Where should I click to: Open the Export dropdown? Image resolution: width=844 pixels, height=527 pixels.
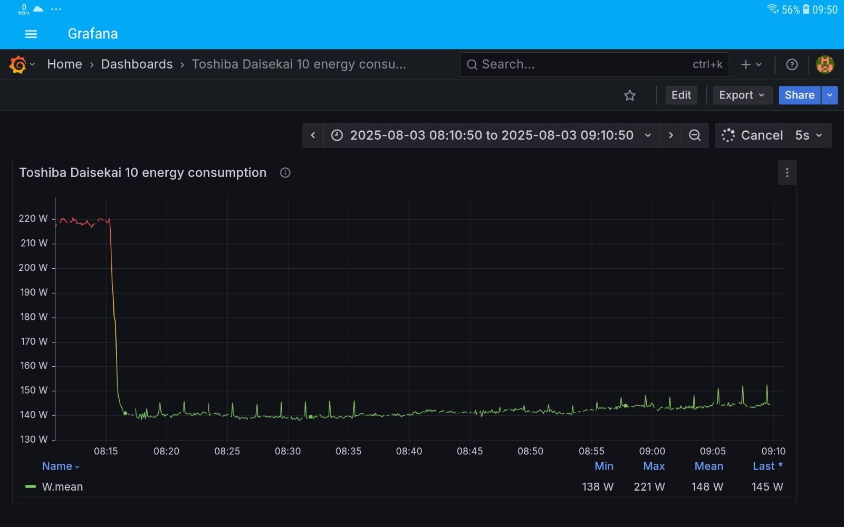point(742,95)
